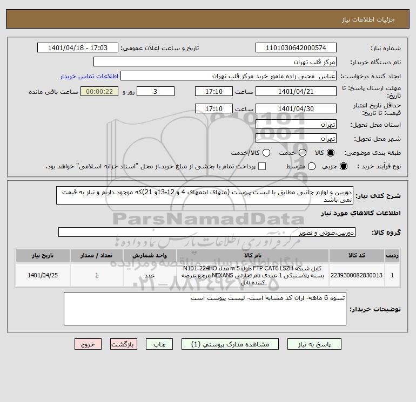Select the خدمت radio button
416x402 pixels.
(303, 153)
